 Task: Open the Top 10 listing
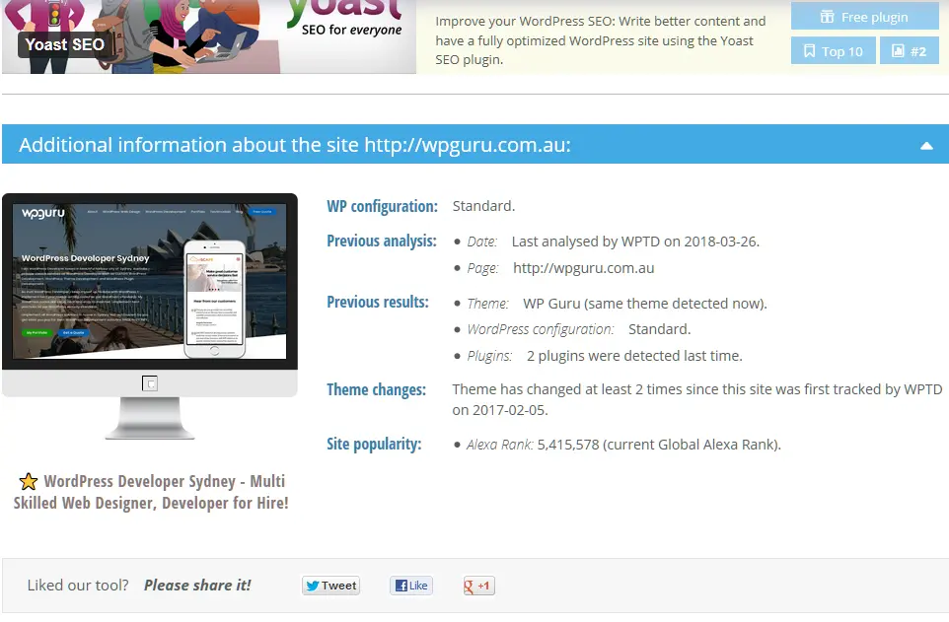point(833,49)
